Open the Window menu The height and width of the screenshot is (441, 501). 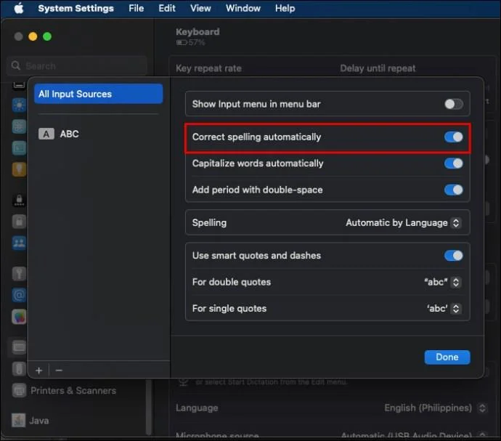pyautogui.click(x=243, y=8)
